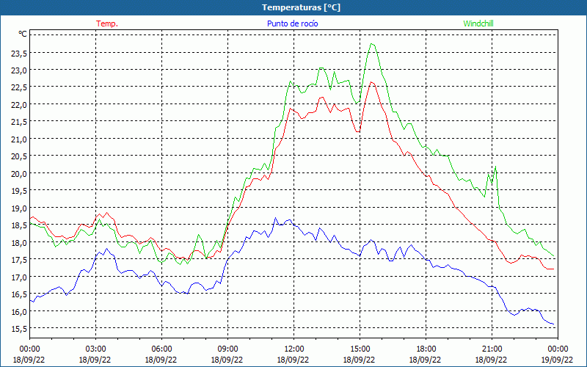Click the green Windchill peak after 15:00

point(372,44)
